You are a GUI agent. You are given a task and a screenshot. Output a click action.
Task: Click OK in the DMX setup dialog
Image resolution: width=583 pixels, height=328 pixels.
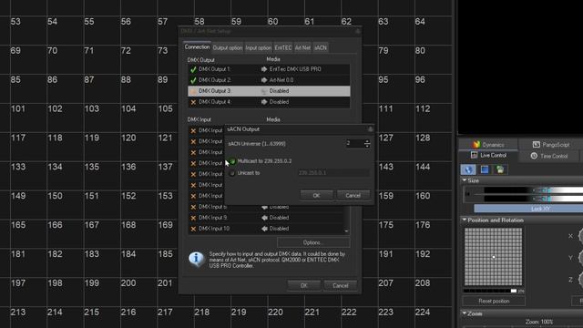tap(303, 285)
